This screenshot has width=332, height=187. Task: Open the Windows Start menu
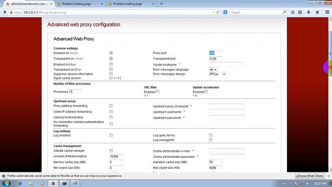[6, 183]
